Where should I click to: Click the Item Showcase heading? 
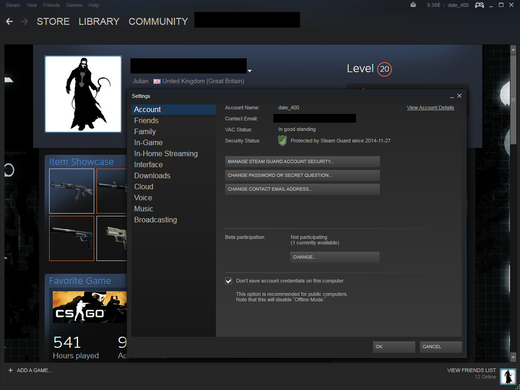pyautogui.click(x=81, y=162)
